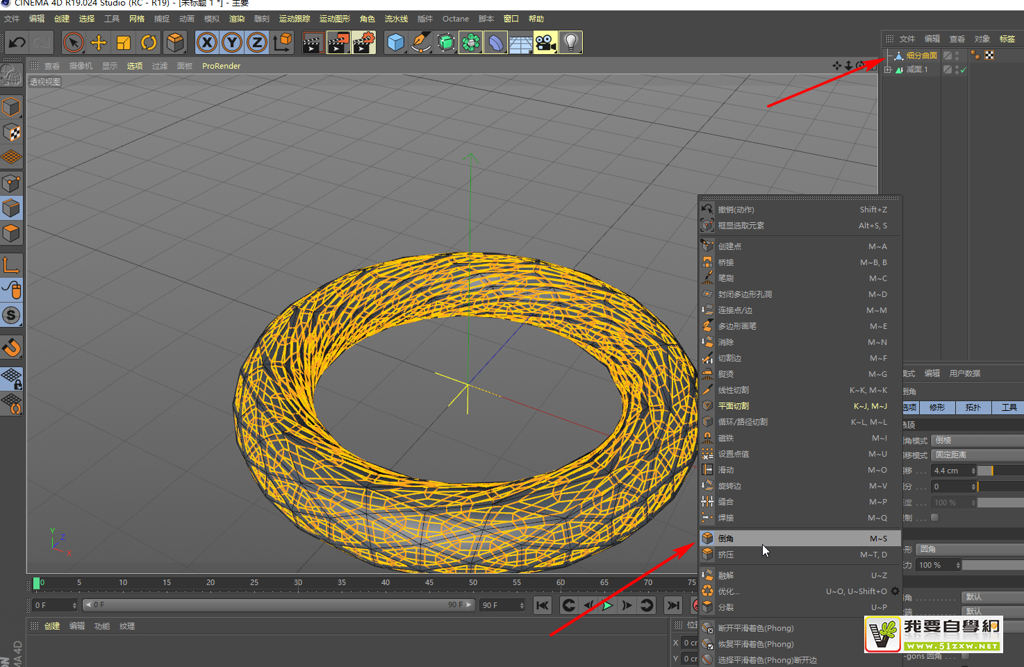1024x667 pixels.
Task: Switch to the 拓扑 tab
Action: [973, 407]
